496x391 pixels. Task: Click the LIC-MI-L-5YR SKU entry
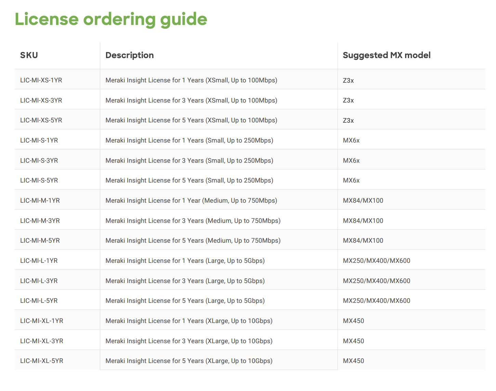(x=39, y=300)
